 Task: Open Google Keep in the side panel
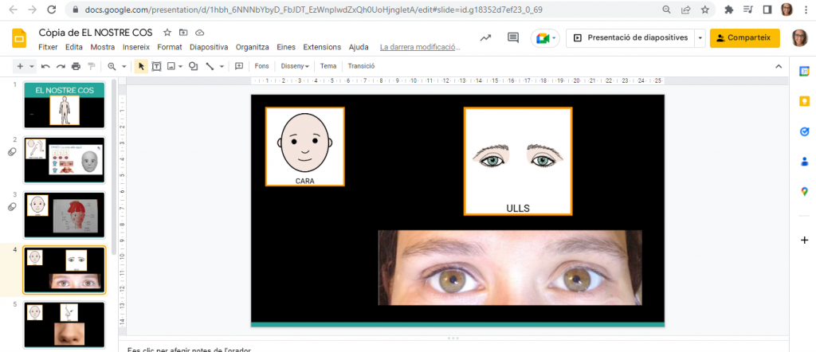[x=804, y=101]
